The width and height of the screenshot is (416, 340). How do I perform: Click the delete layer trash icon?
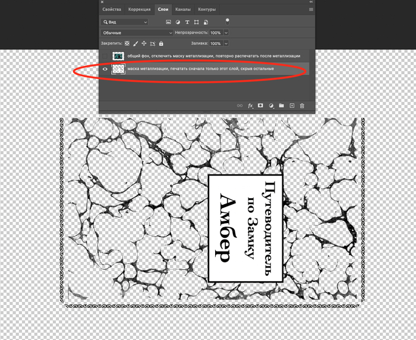coord(302,106)
